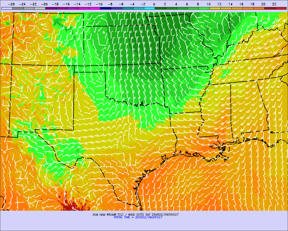288x231 pixels.
Task: Click the "-26" legend label
Action: (x=11, y=4)
